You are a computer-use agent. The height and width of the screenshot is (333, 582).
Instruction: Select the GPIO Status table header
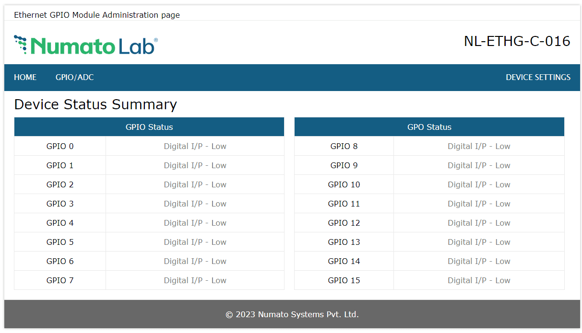point(149,126)
